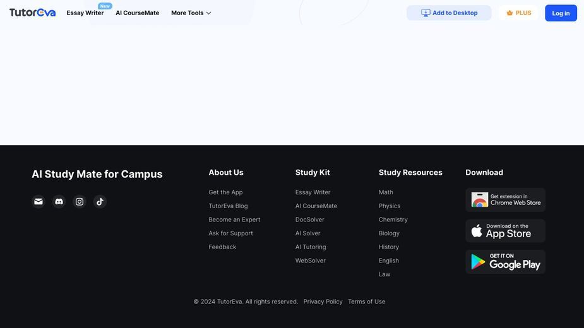Open Chemistry study resources
584x328 pixels.
click(x=393, y=220)
